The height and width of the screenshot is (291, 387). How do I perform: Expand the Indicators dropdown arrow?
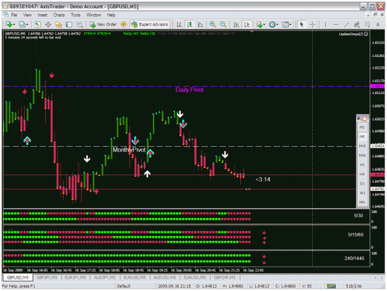point(264,24)
